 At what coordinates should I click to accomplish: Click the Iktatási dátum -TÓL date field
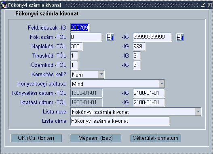pos(86,103)
